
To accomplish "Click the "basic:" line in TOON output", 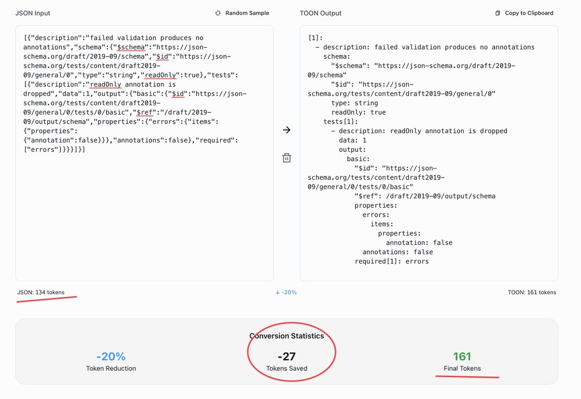I will click(x=358, y=159).
